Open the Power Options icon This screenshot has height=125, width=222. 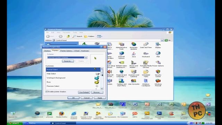[x=158, y=64]
